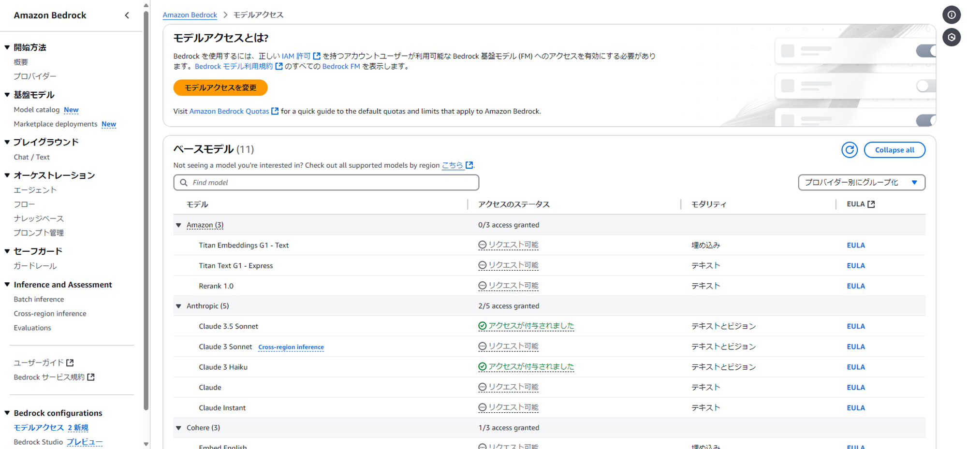Collapse the オーケストレーション sidebar section
The height and width of the screenshot is (449, 967).
[x=7, y=175]
